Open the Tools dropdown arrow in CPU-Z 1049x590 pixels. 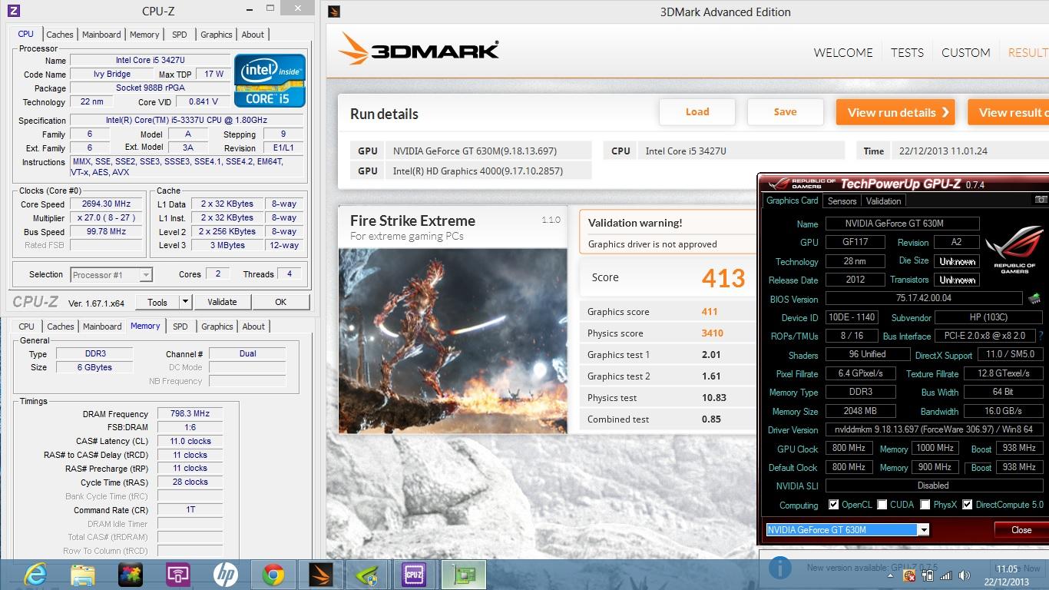[x=185, y=302]
